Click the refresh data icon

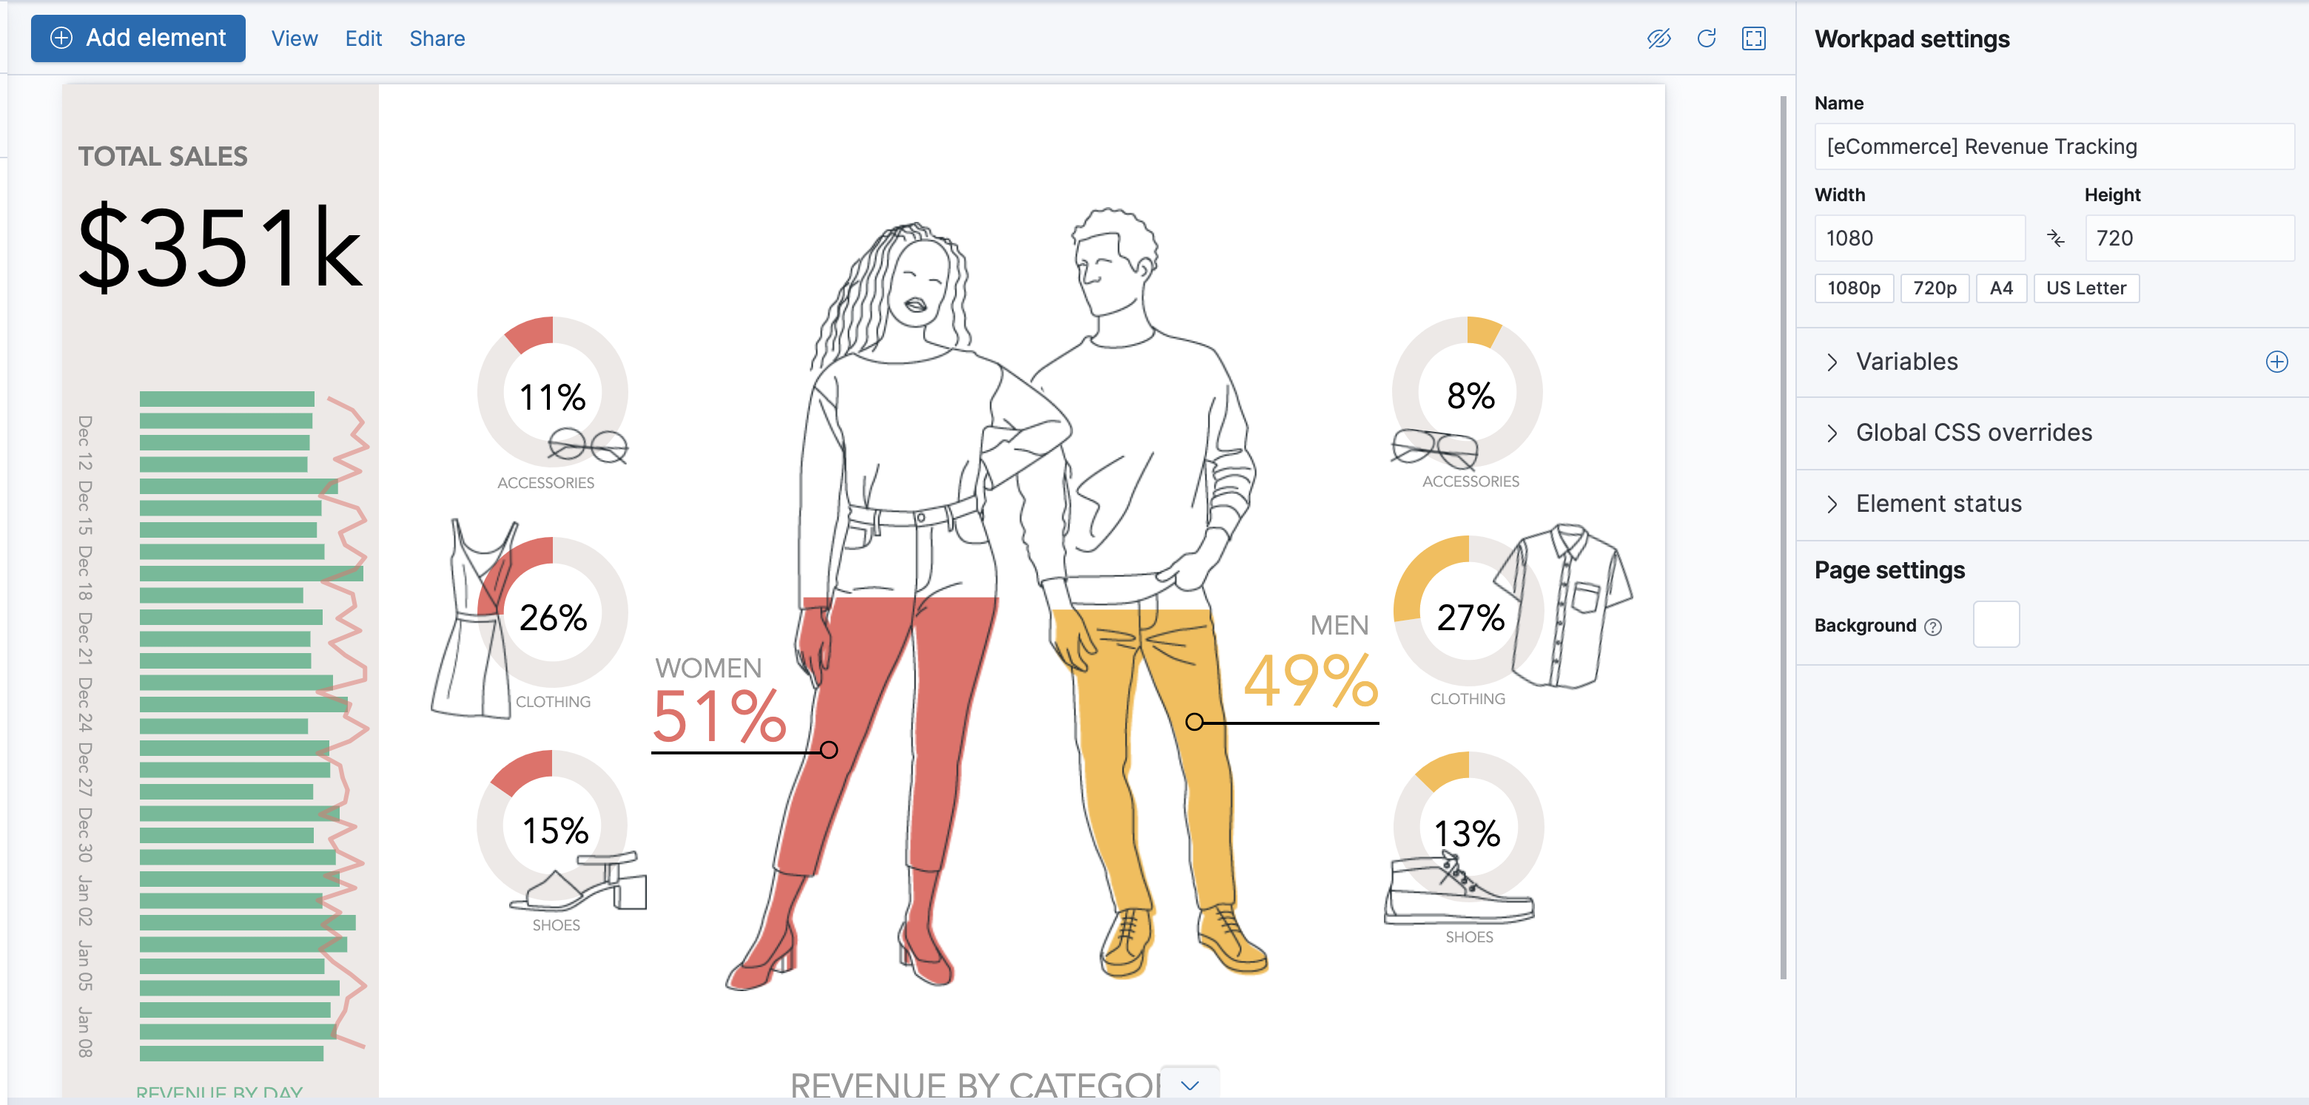[x=1707, y=38]
